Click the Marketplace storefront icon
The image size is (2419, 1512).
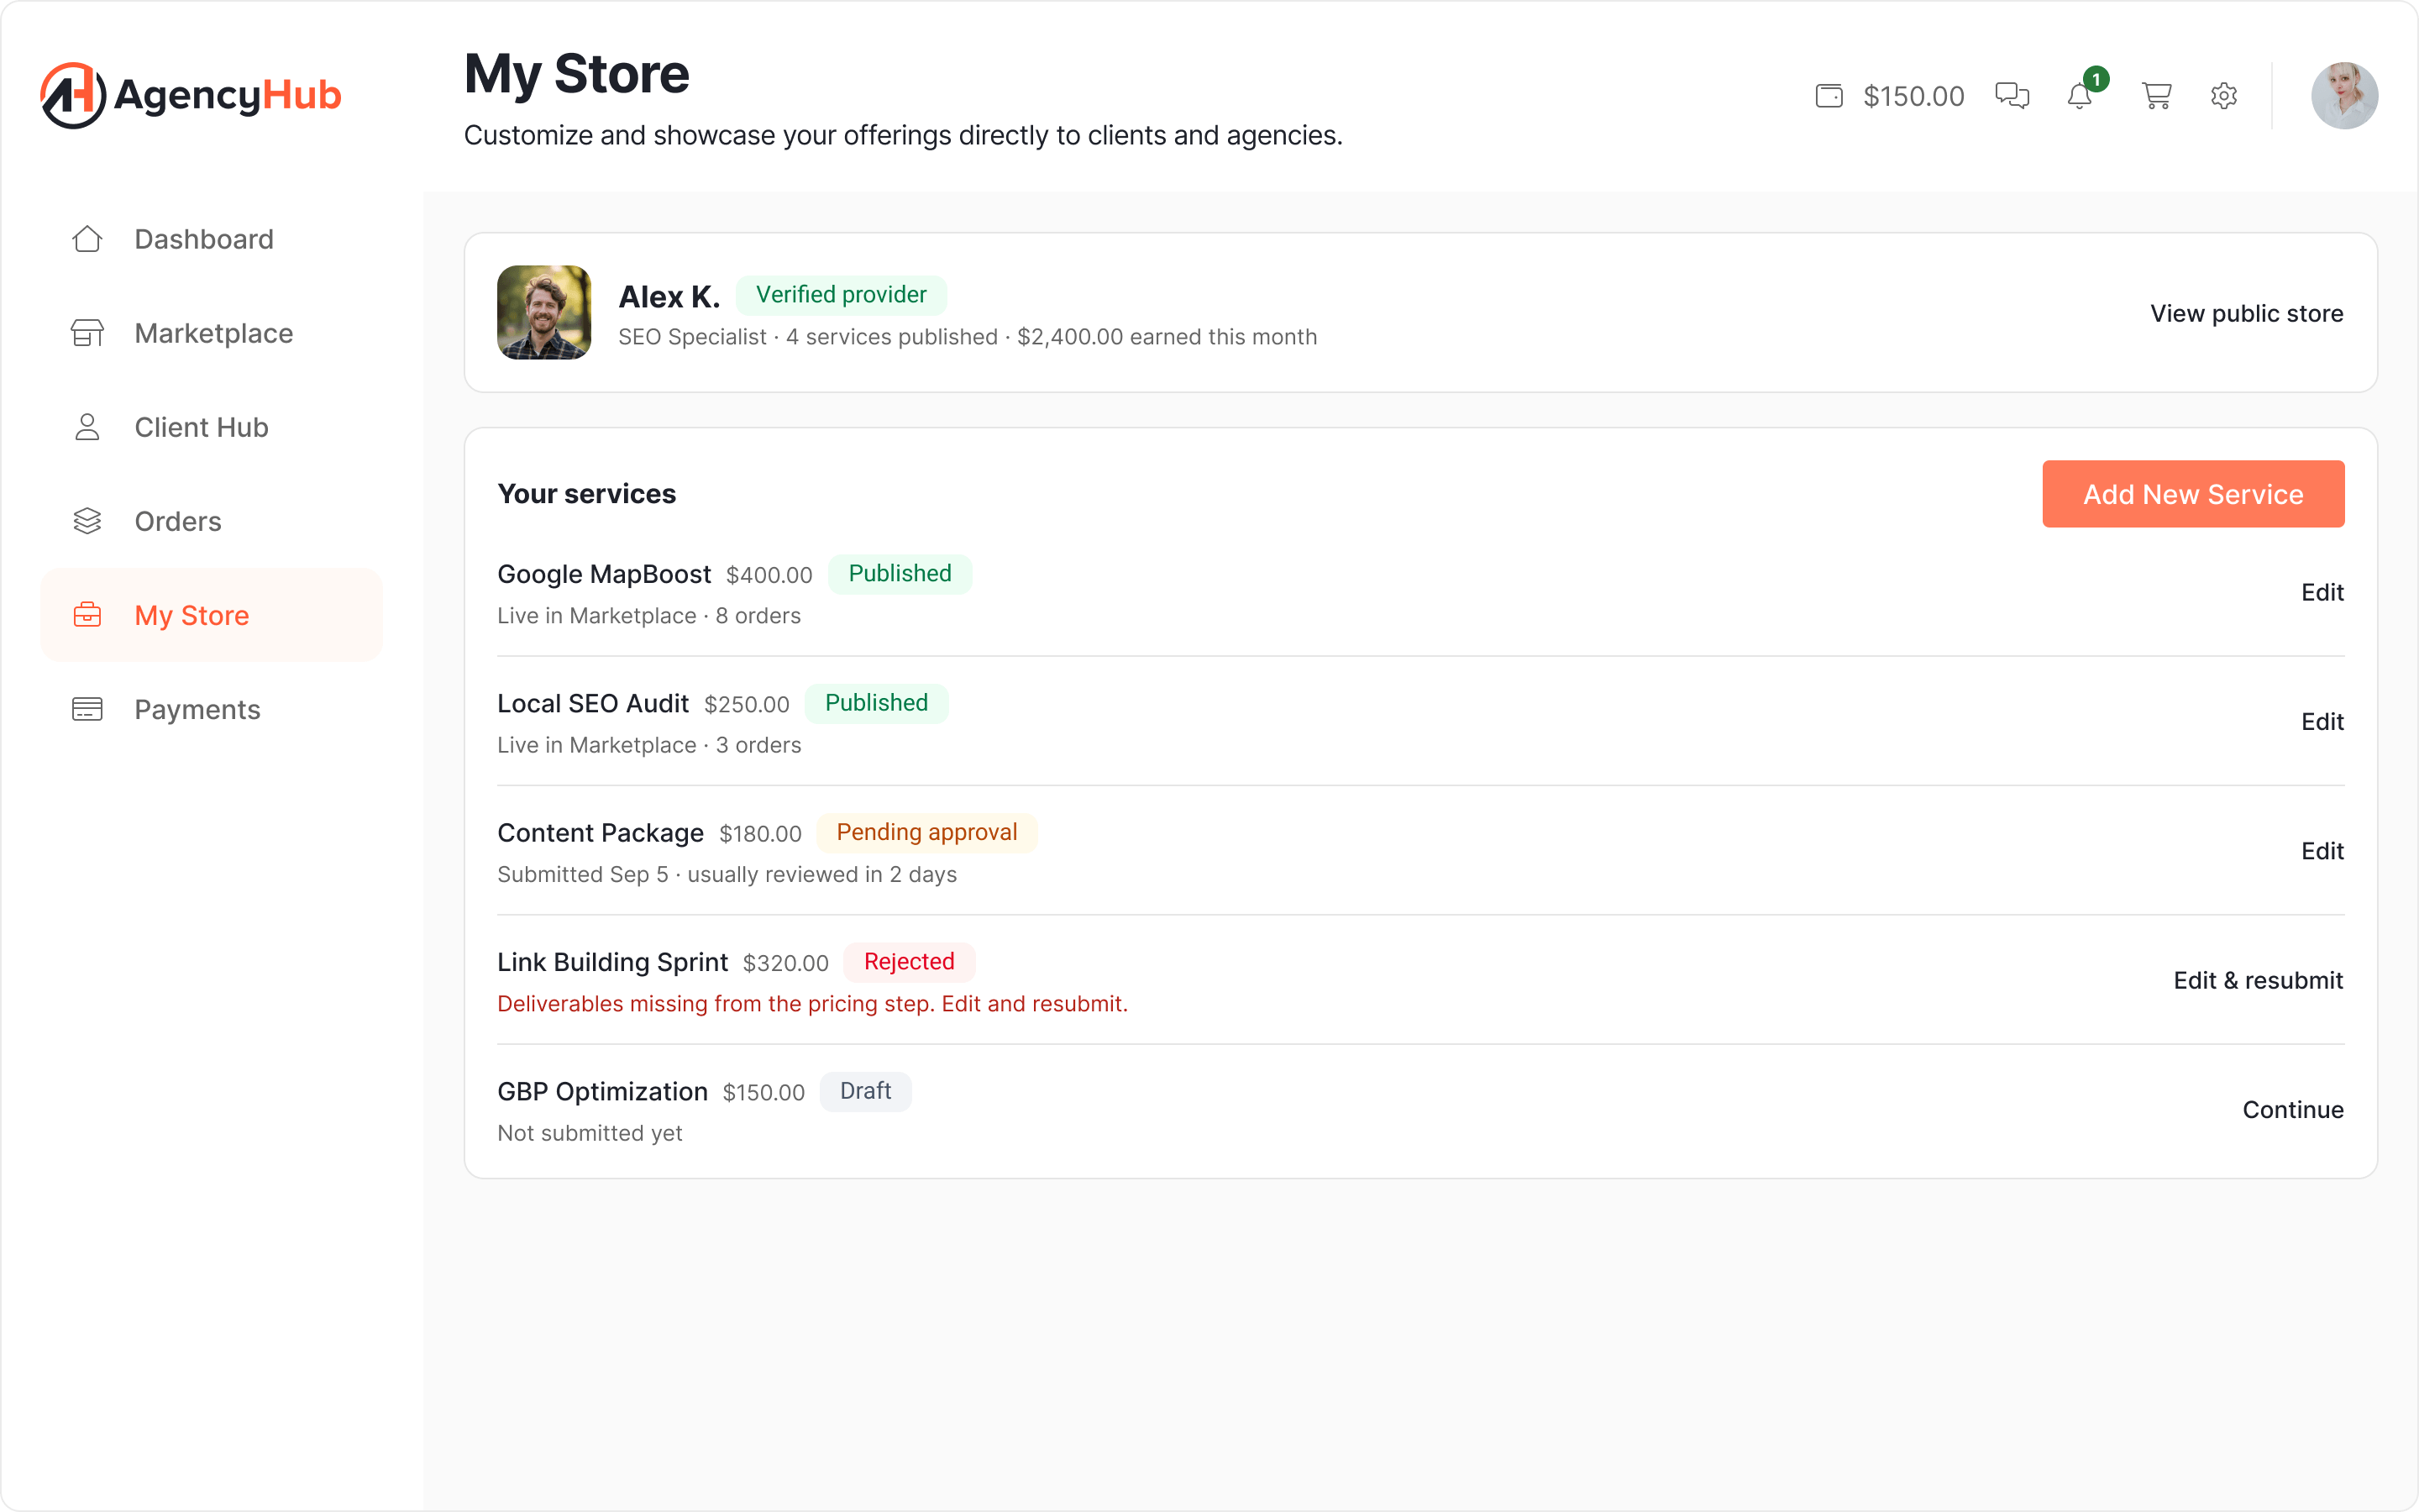pyautogui.click(x=87, y=333)
